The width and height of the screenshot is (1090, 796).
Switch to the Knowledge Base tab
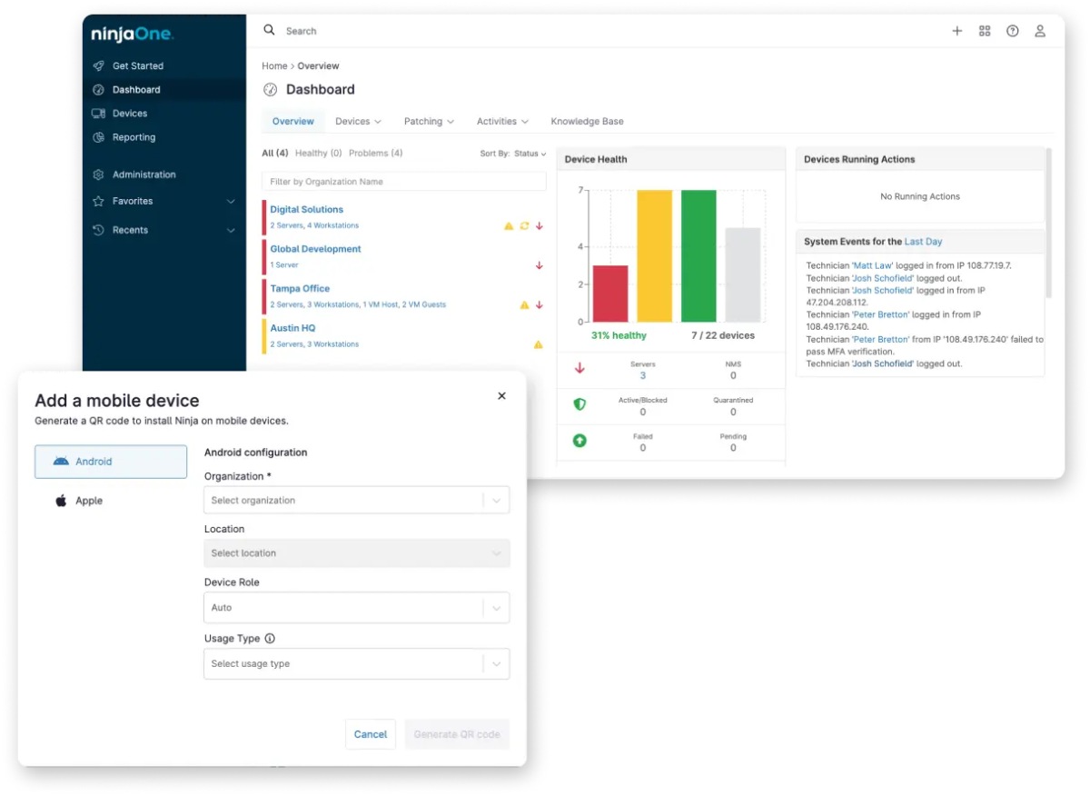[587, 122]
